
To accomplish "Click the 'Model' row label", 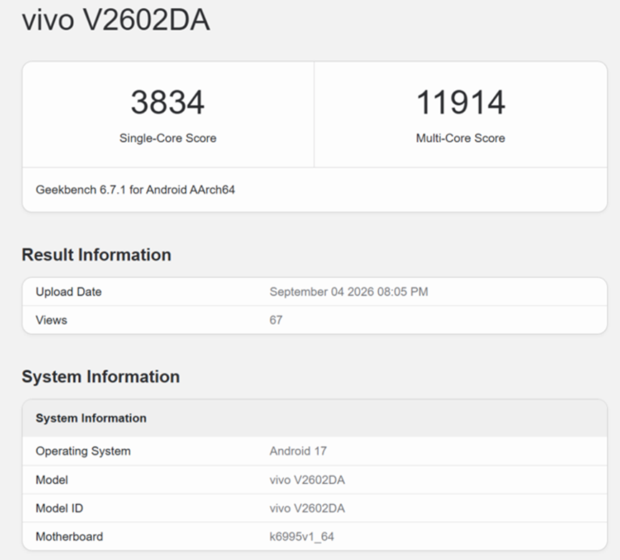I will coord(52,480).
